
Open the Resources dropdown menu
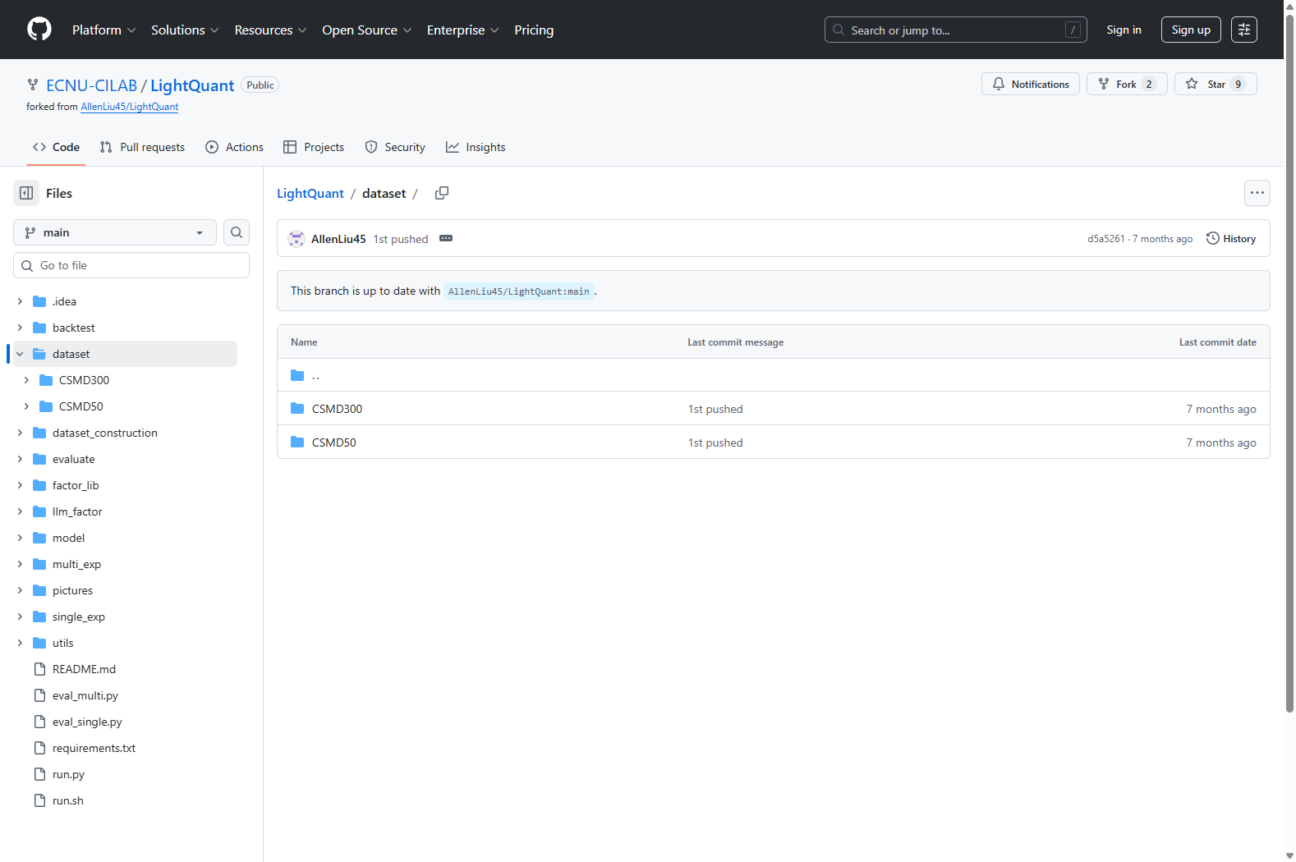tap(271, 30)
